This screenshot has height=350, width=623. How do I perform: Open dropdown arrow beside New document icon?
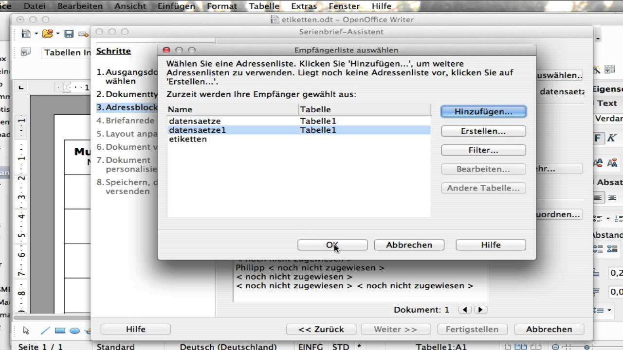click(x=36, y=34)
